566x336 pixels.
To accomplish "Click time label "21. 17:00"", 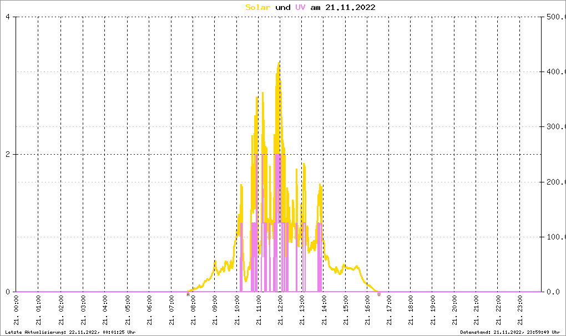I will (389, 310).
